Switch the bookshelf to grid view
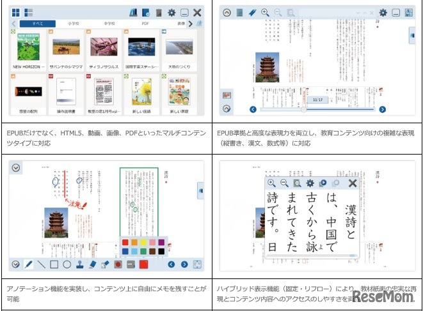Screen dimensions: 423x311 pyautogui.click(x=16, y=12)
